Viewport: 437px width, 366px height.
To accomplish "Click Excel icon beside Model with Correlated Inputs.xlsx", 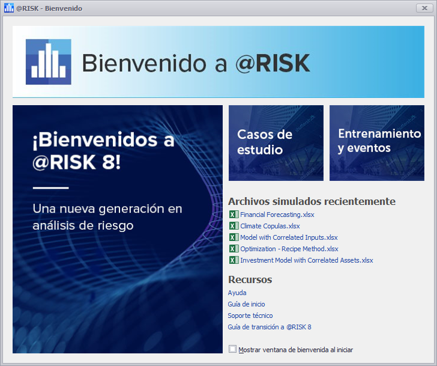I will pos(234,237).
